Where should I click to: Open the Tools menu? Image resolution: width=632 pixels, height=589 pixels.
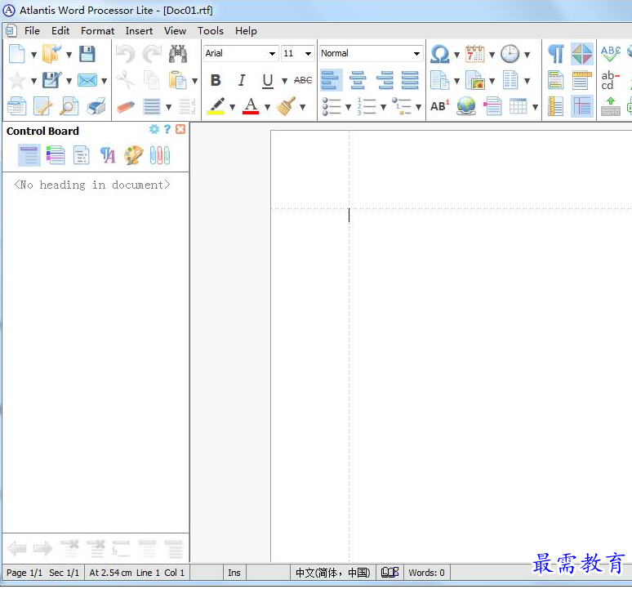211,31
